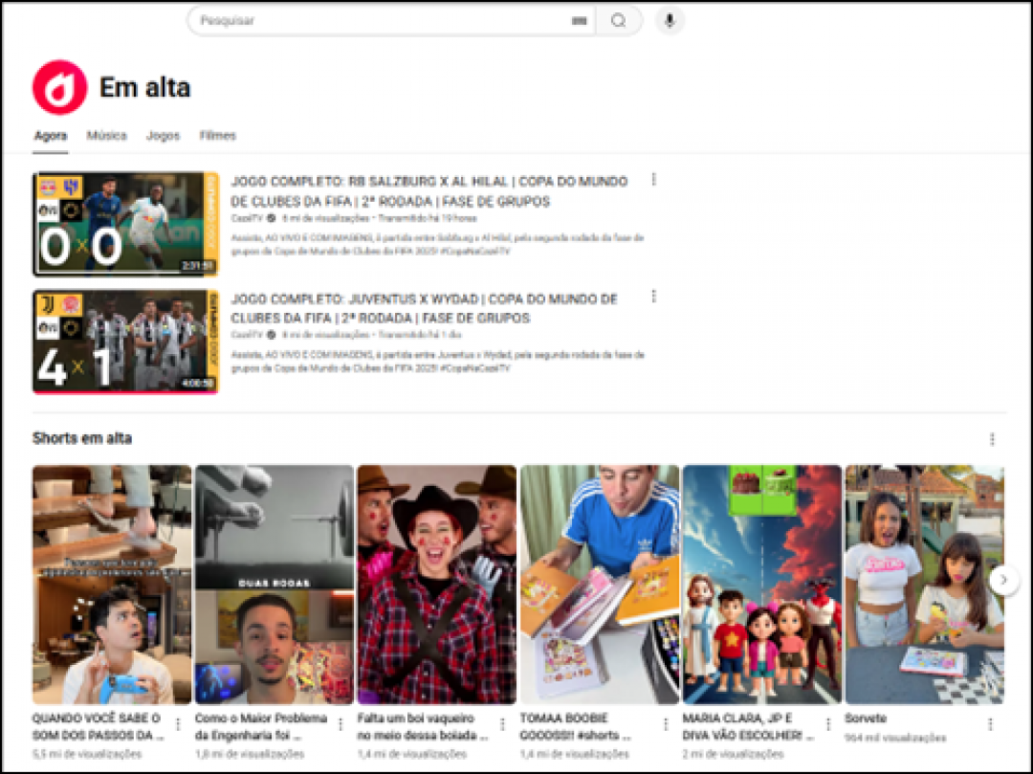Switch to the Música tab
The width and height of the screenshot is (1033, 774).
click(107, 136)
